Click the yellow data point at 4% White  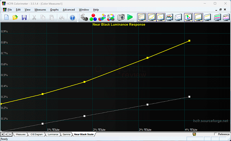[189, 41]
